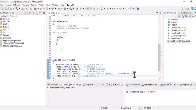
Task: Click the Previous Annotation icon
Action: click(x=107, y=9)
